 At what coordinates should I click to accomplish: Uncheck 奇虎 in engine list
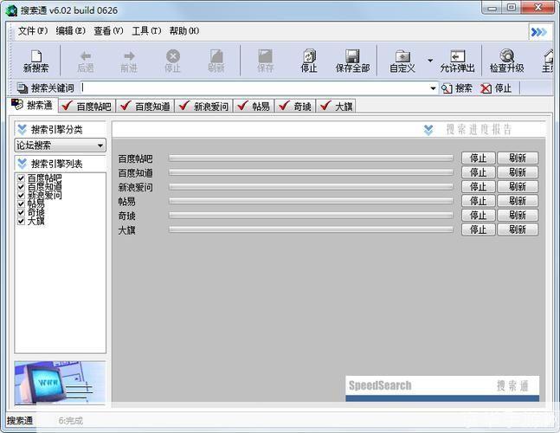[x=21, y=212]
